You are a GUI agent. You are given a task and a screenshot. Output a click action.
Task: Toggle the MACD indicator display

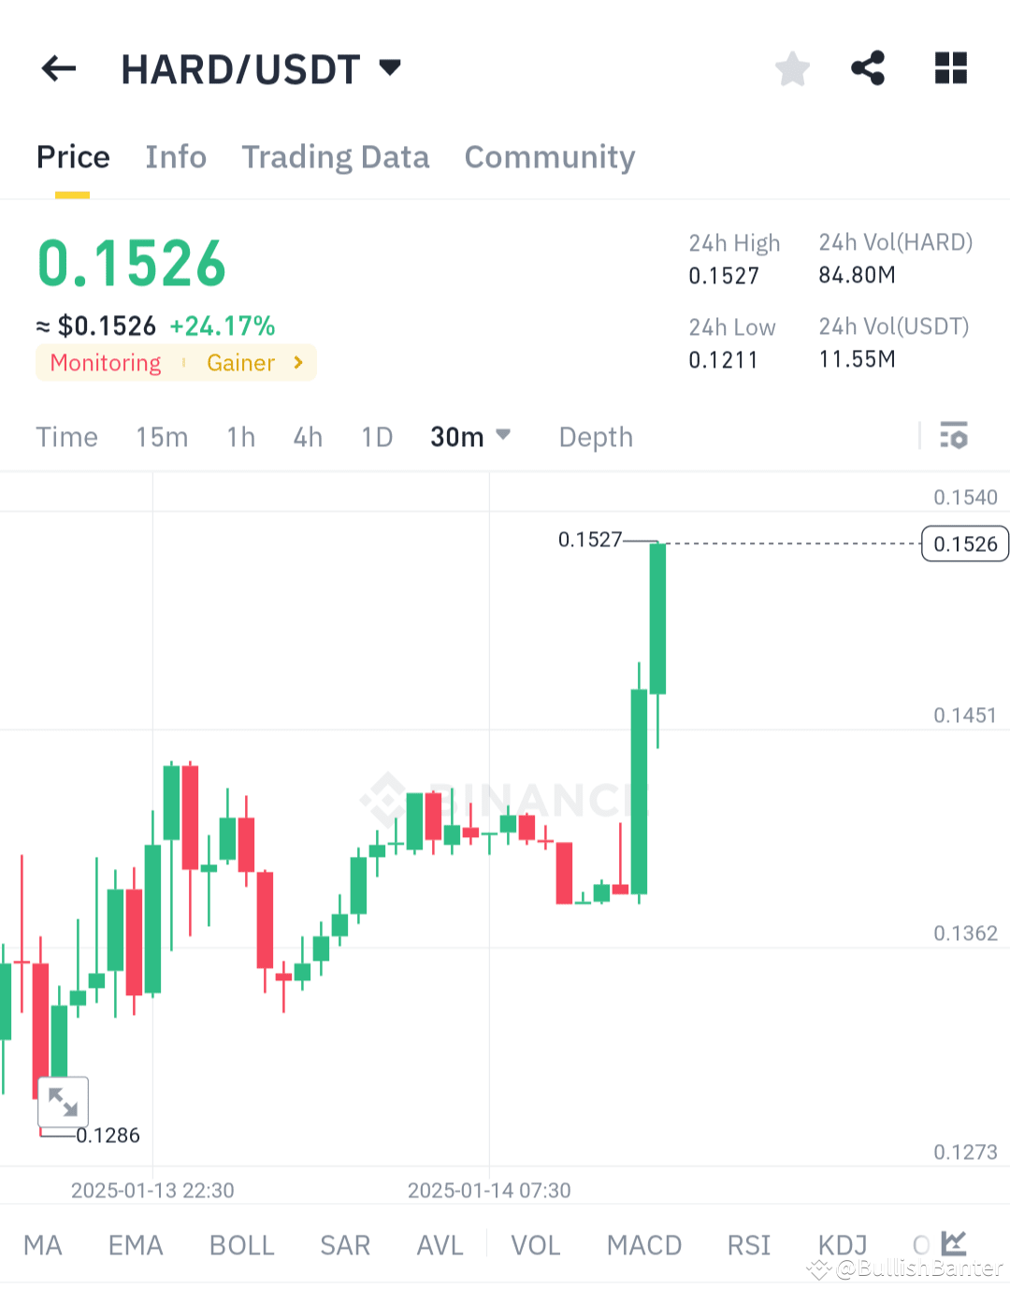pyautogui.click(x=644, y=1244)
